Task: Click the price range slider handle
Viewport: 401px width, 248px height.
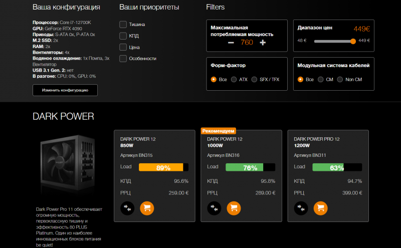Action: click(353, 41)
